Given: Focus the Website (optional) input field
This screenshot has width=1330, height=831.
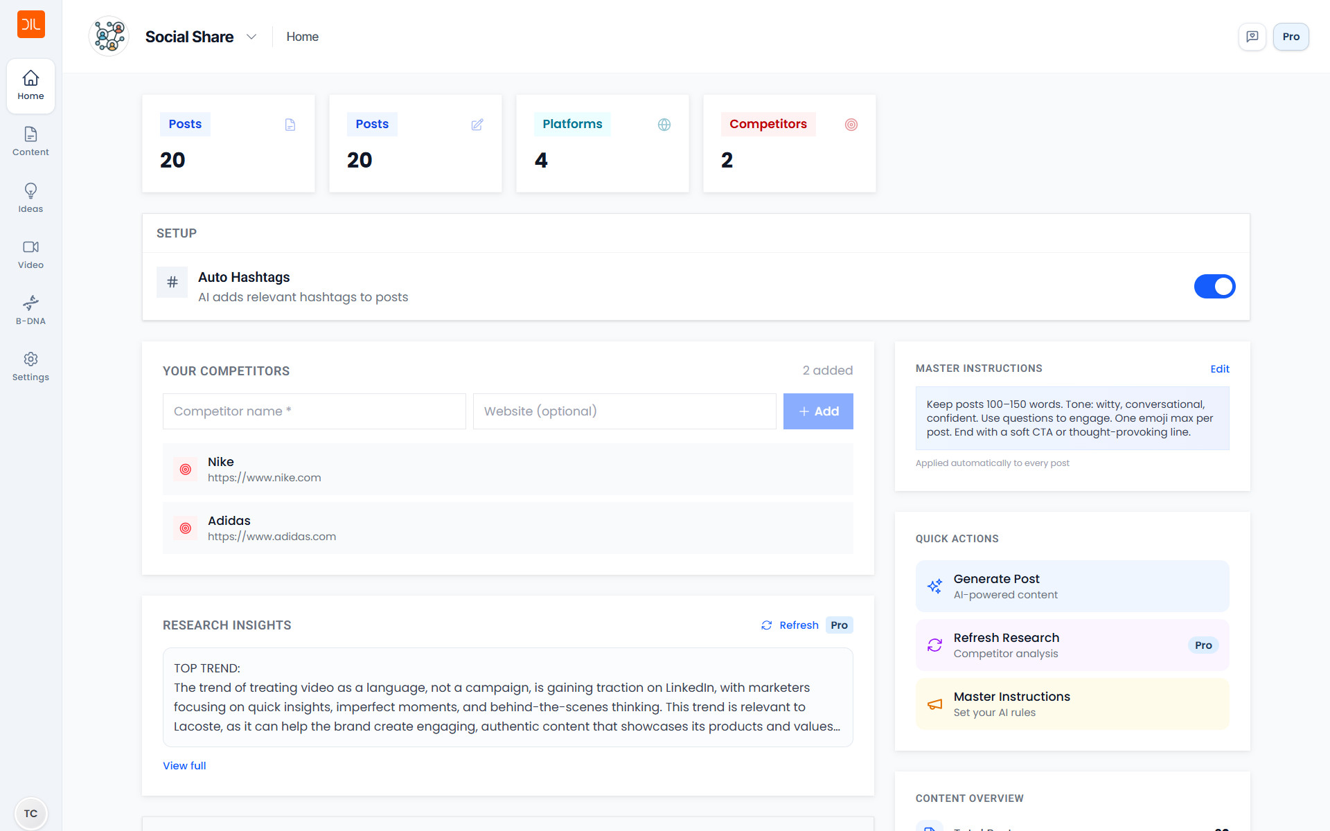Looking at the screenshot, I should click(625, 411).
